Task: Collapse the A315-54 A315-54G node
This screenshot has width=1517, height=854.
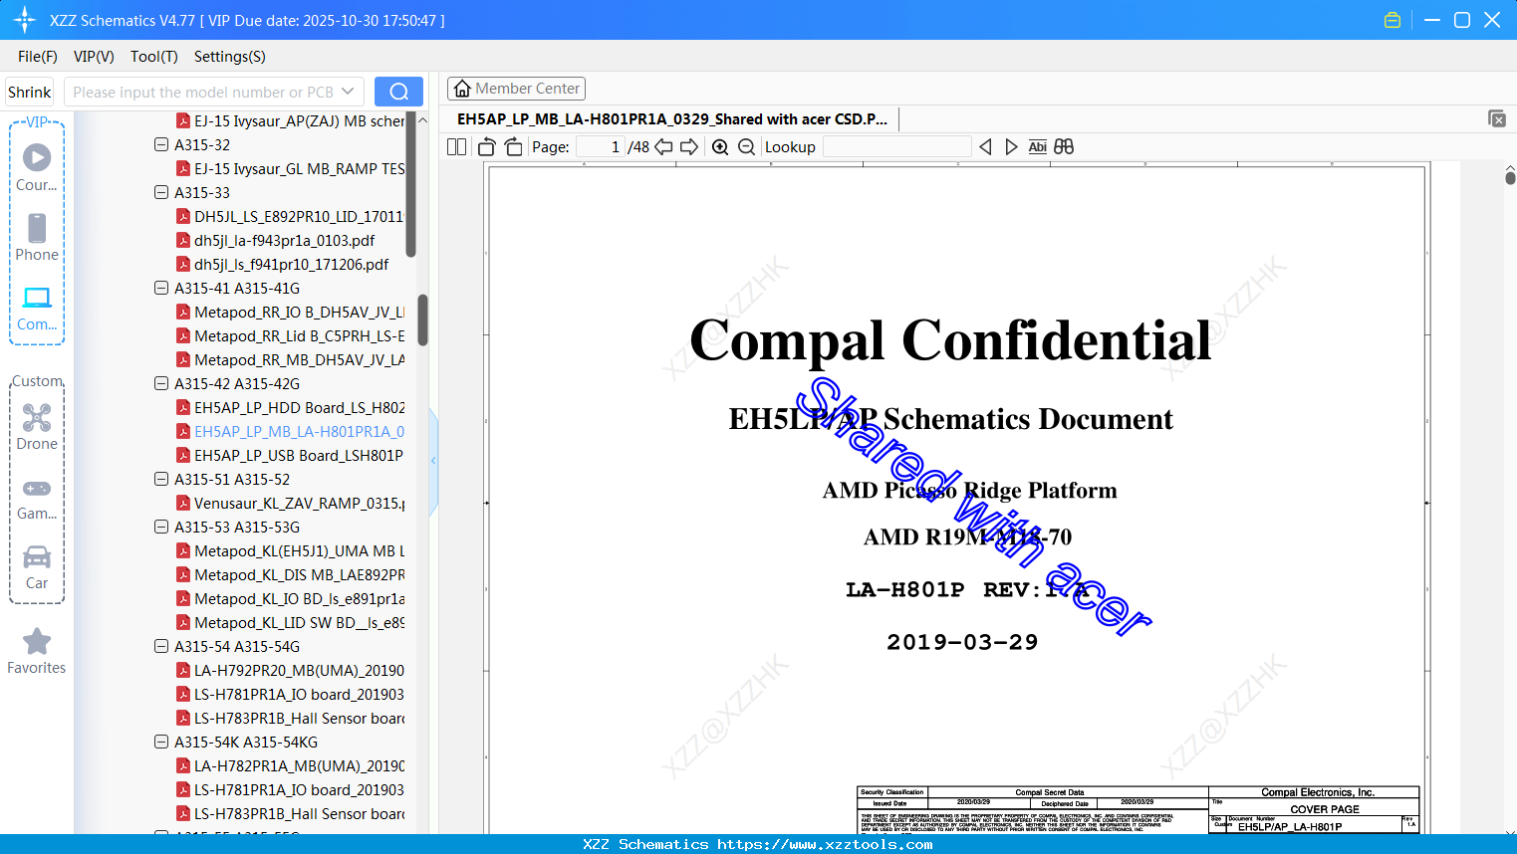Action: pos(161,646)
